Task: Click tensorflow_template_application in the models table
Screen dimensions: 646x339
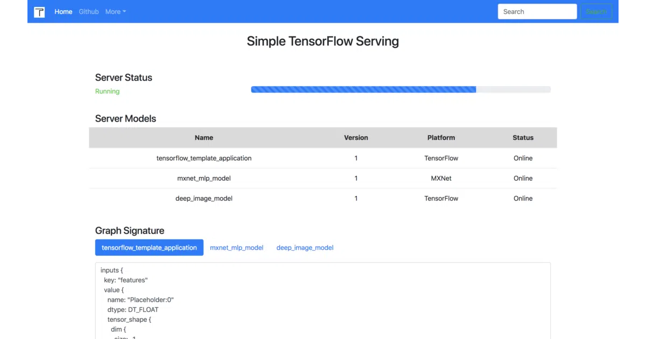Action: 204,158
